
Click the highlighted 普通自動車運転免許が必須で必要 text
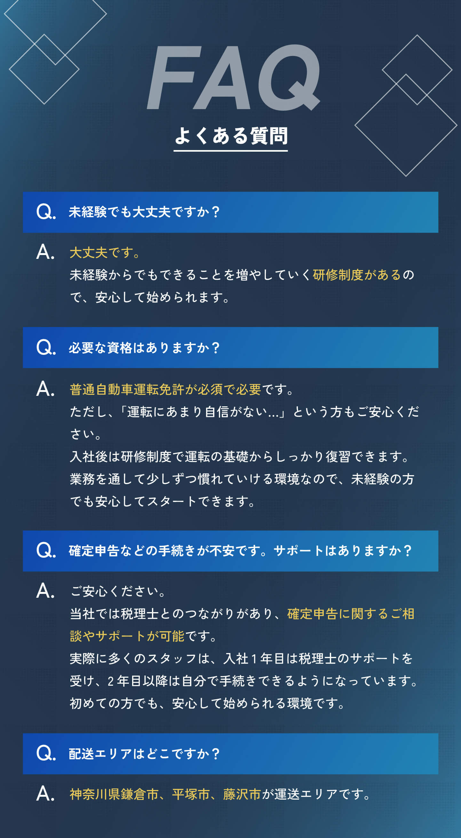(165, 390)
